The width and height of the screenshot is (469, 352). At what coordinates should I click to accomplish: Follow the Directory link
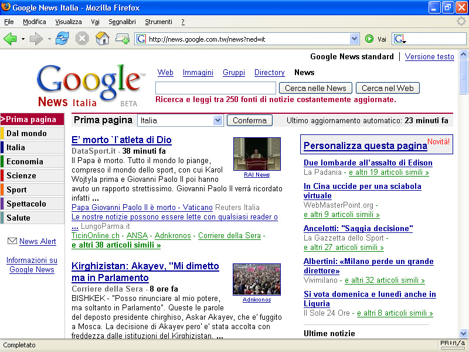tap(270, 72)
